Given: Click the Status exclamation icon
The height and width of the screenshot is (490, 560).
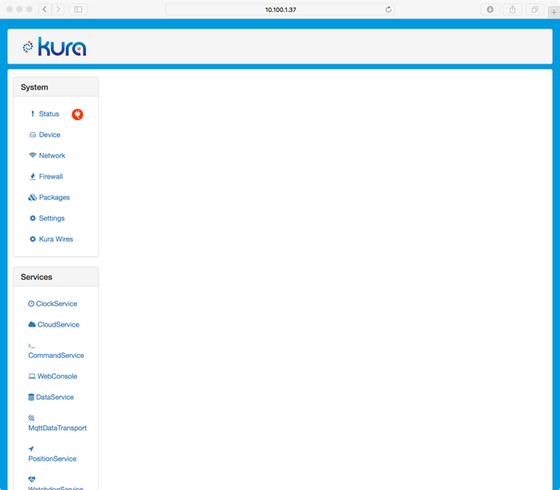Looking at the screenshot, I should tap(33, 114).
